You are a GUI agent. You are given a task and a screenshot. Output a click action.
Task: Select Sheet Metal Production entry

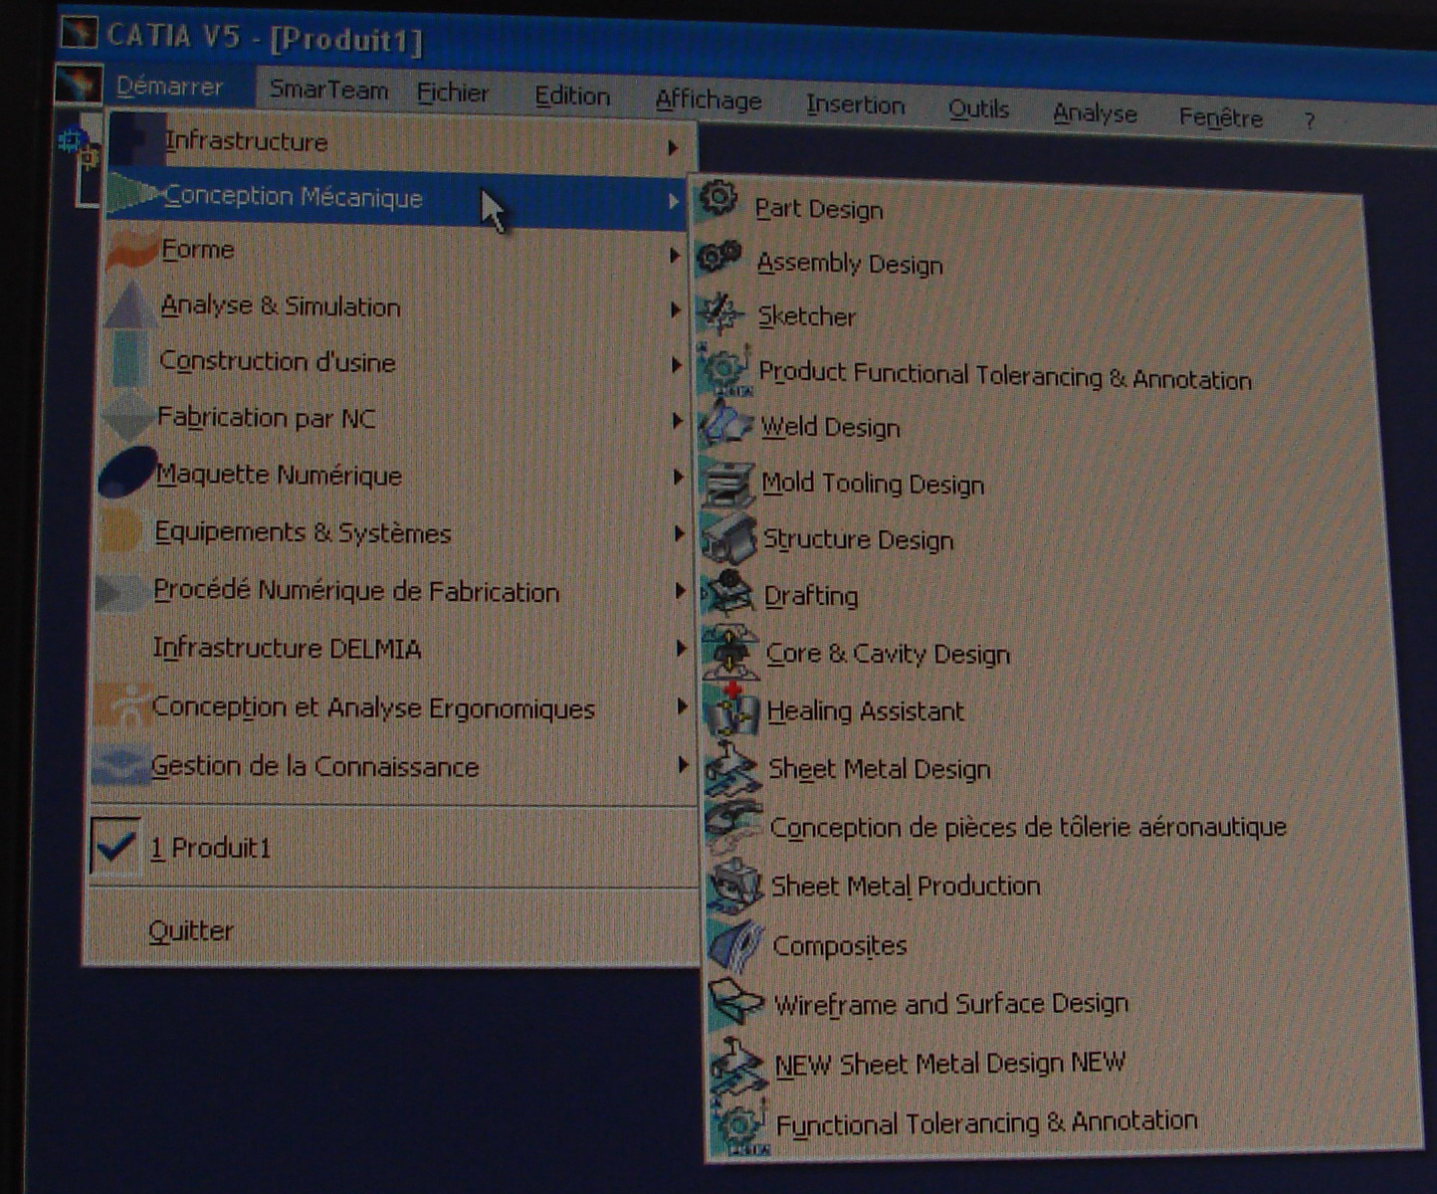pos(905,886)
